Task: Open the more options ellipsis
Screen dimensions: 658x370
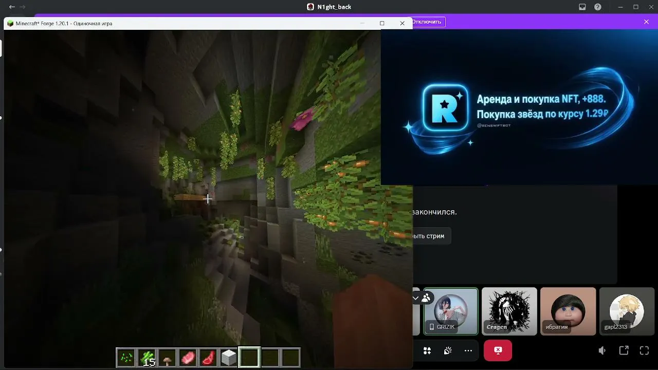Action: pos(468,350)
